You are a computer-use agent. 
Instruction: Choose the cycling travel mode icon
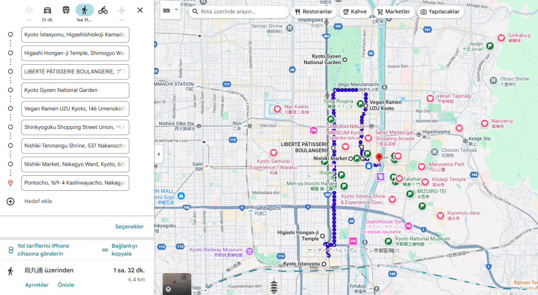pos(103,11)
